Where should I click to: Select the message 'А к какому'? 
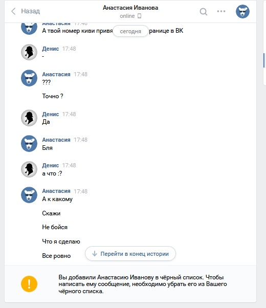tap(57, 199)
